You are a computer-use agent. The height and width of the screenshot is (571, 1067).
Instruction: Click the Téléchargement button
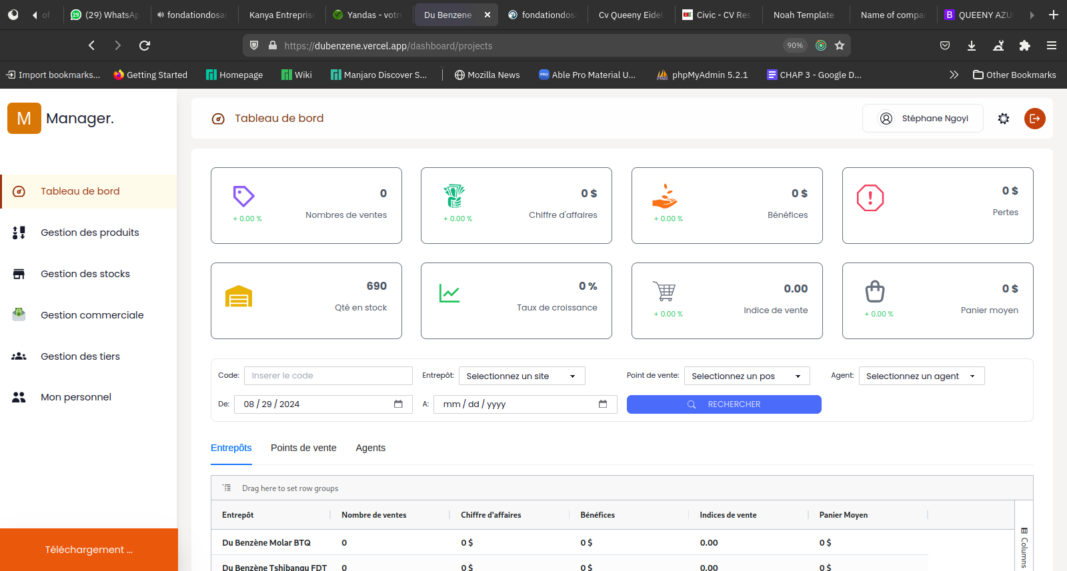tap(89, 550)
